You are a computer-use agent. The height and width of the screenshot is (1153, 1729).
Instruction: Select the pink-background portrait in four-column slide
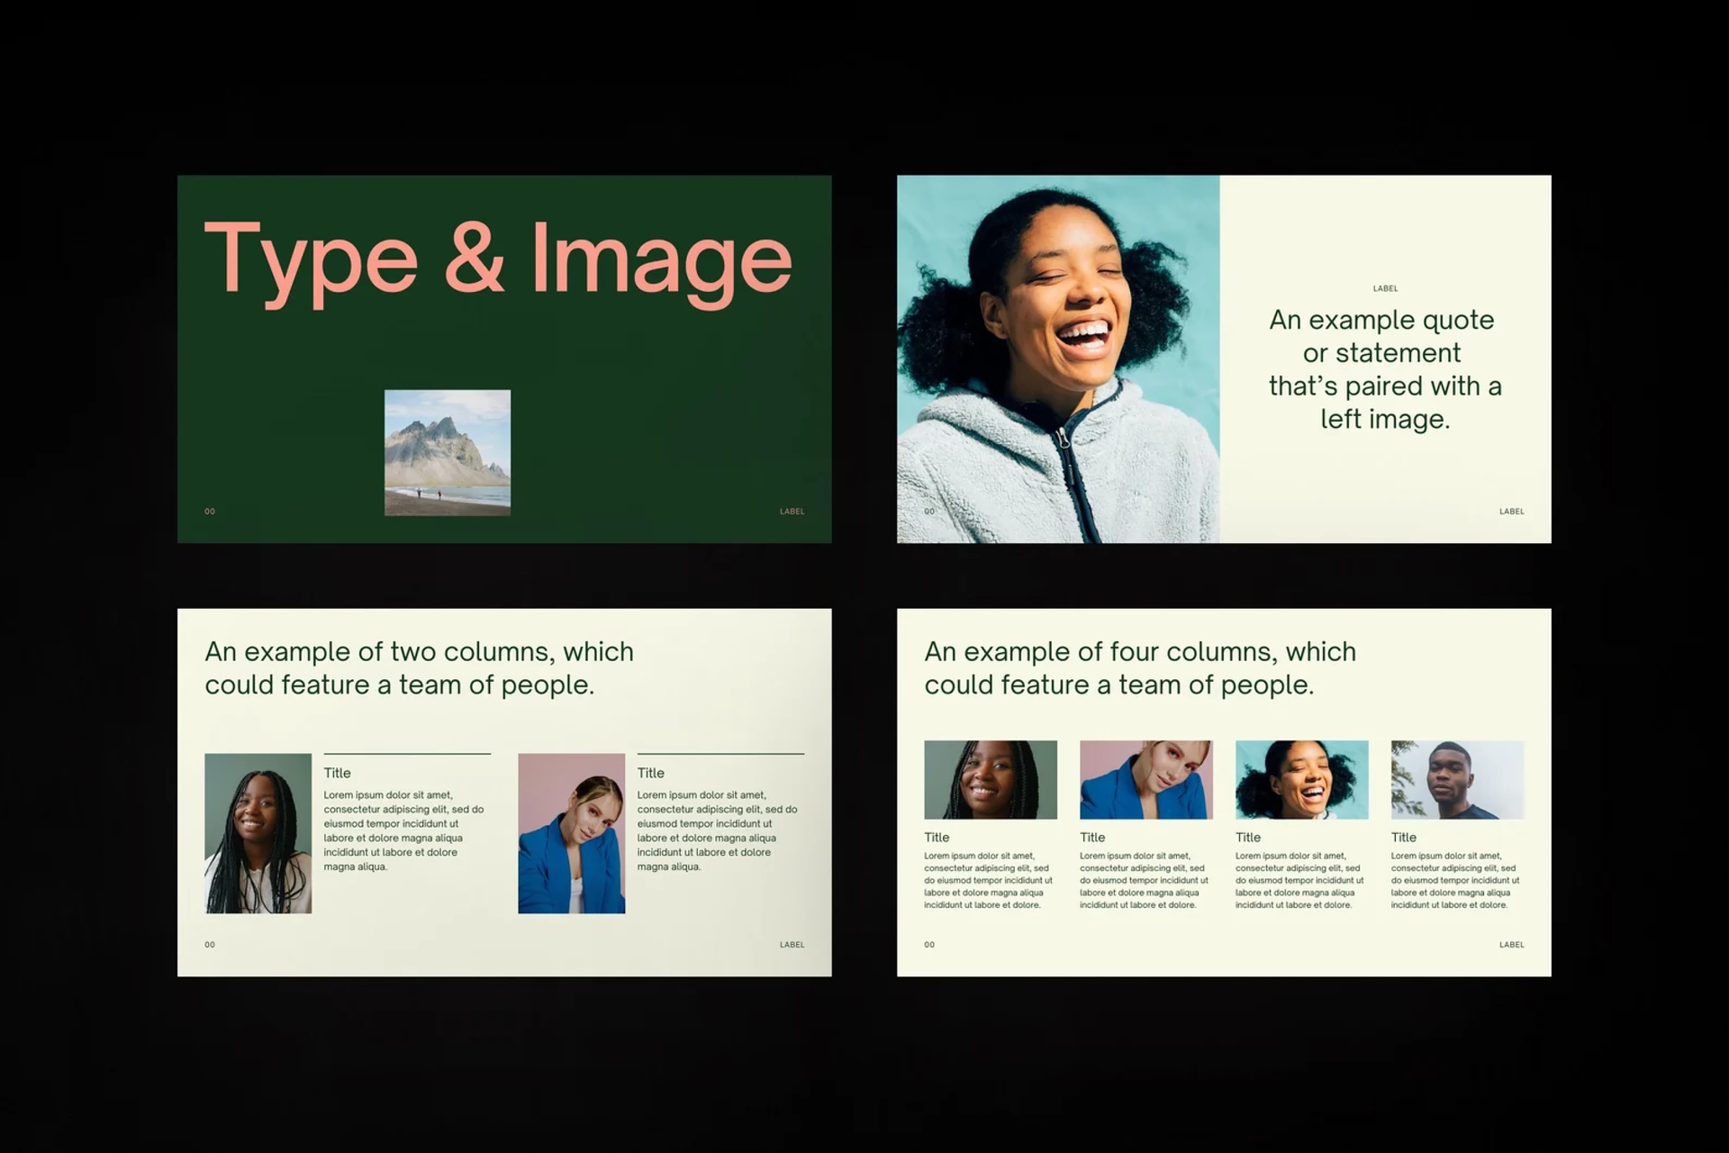coord(1145,780)
